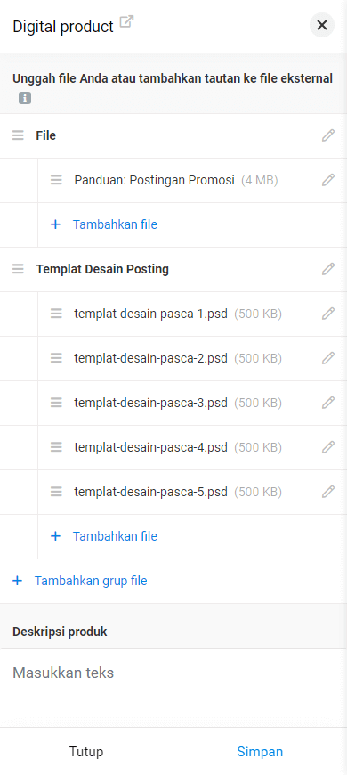The width and height of the screenshot is (347, 775).
Task: Edit the Panduan: Postingan Promosi file entry
Action: [x=328, y=180]
